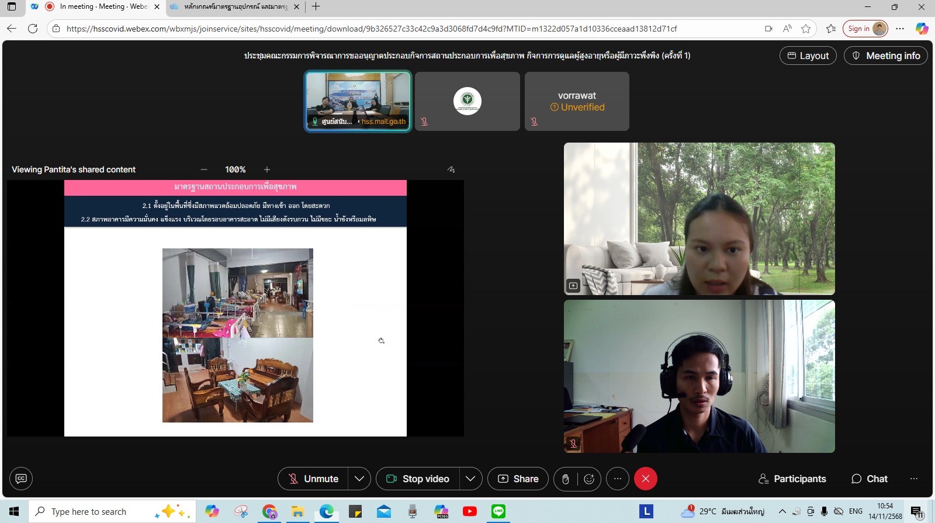The width and height of the screenshot is (935, 523).
Task: Open LINE app in the taskbar
Action: click(498, 511)
